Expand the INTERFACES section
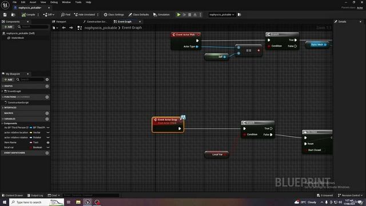Screen dimensions: 366x206 pos(2,108)
